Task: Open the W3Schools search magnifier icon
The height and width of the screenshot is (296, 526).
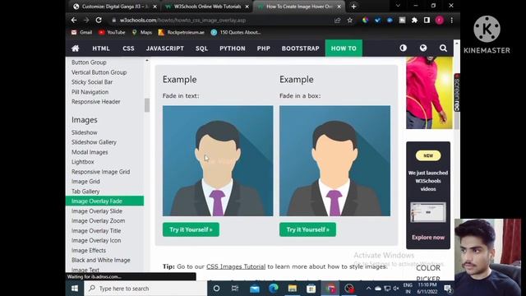Action: tap(443, 48)
